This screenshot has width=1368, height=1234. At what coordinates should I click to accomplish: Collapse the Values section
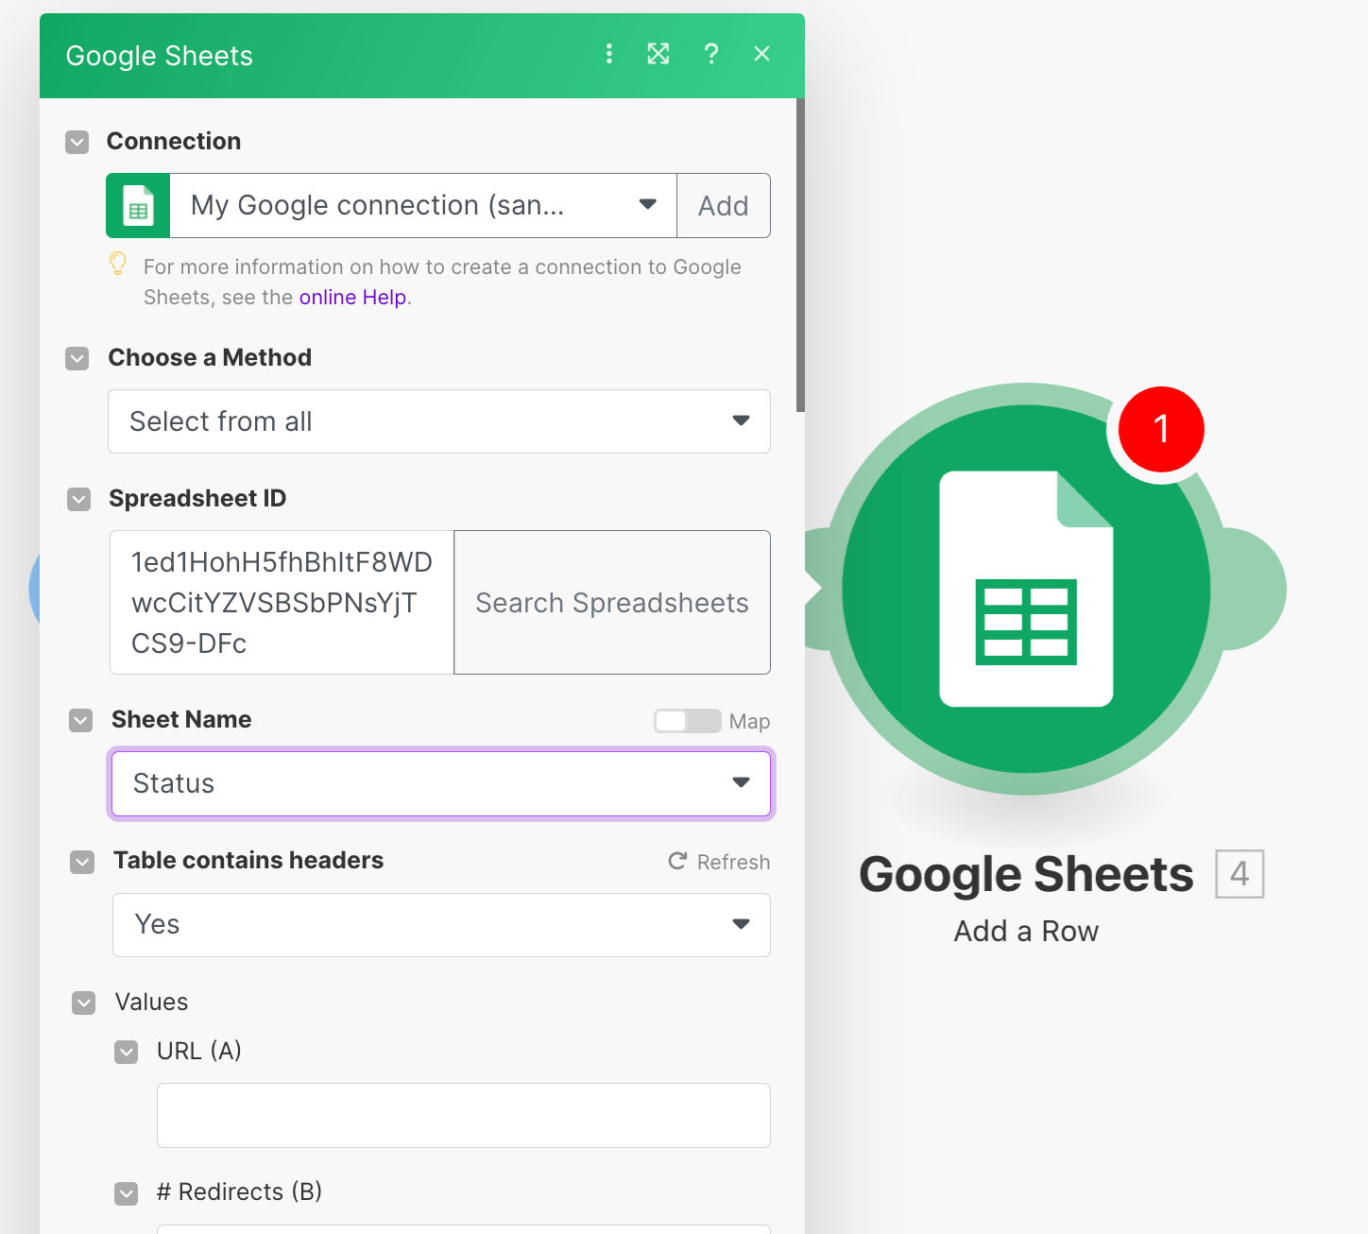click(x=84, y=1003)
